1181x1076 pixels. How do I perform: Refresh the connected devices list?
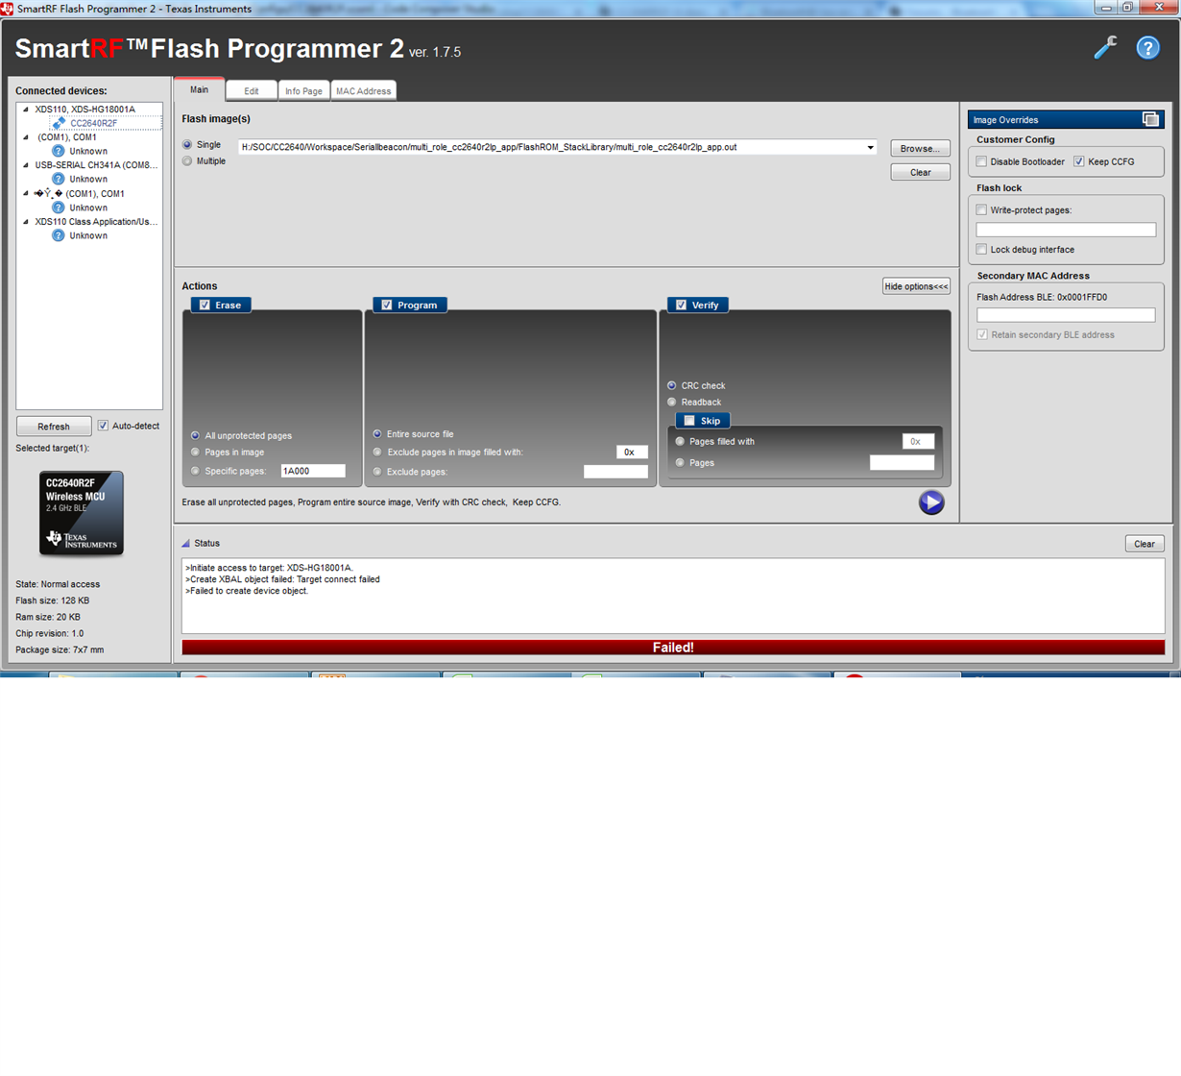[54, 427]
